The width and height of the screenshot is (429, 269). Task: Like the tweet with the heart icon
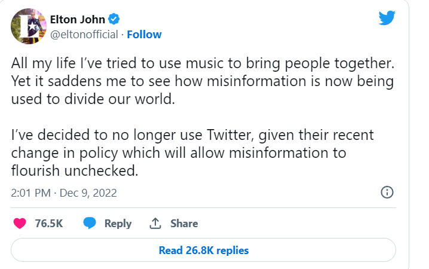(x=19, y=224)
